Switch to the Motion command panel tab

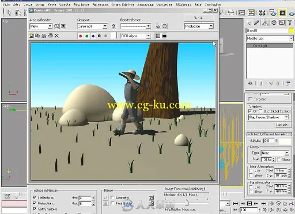click(274, 23)
